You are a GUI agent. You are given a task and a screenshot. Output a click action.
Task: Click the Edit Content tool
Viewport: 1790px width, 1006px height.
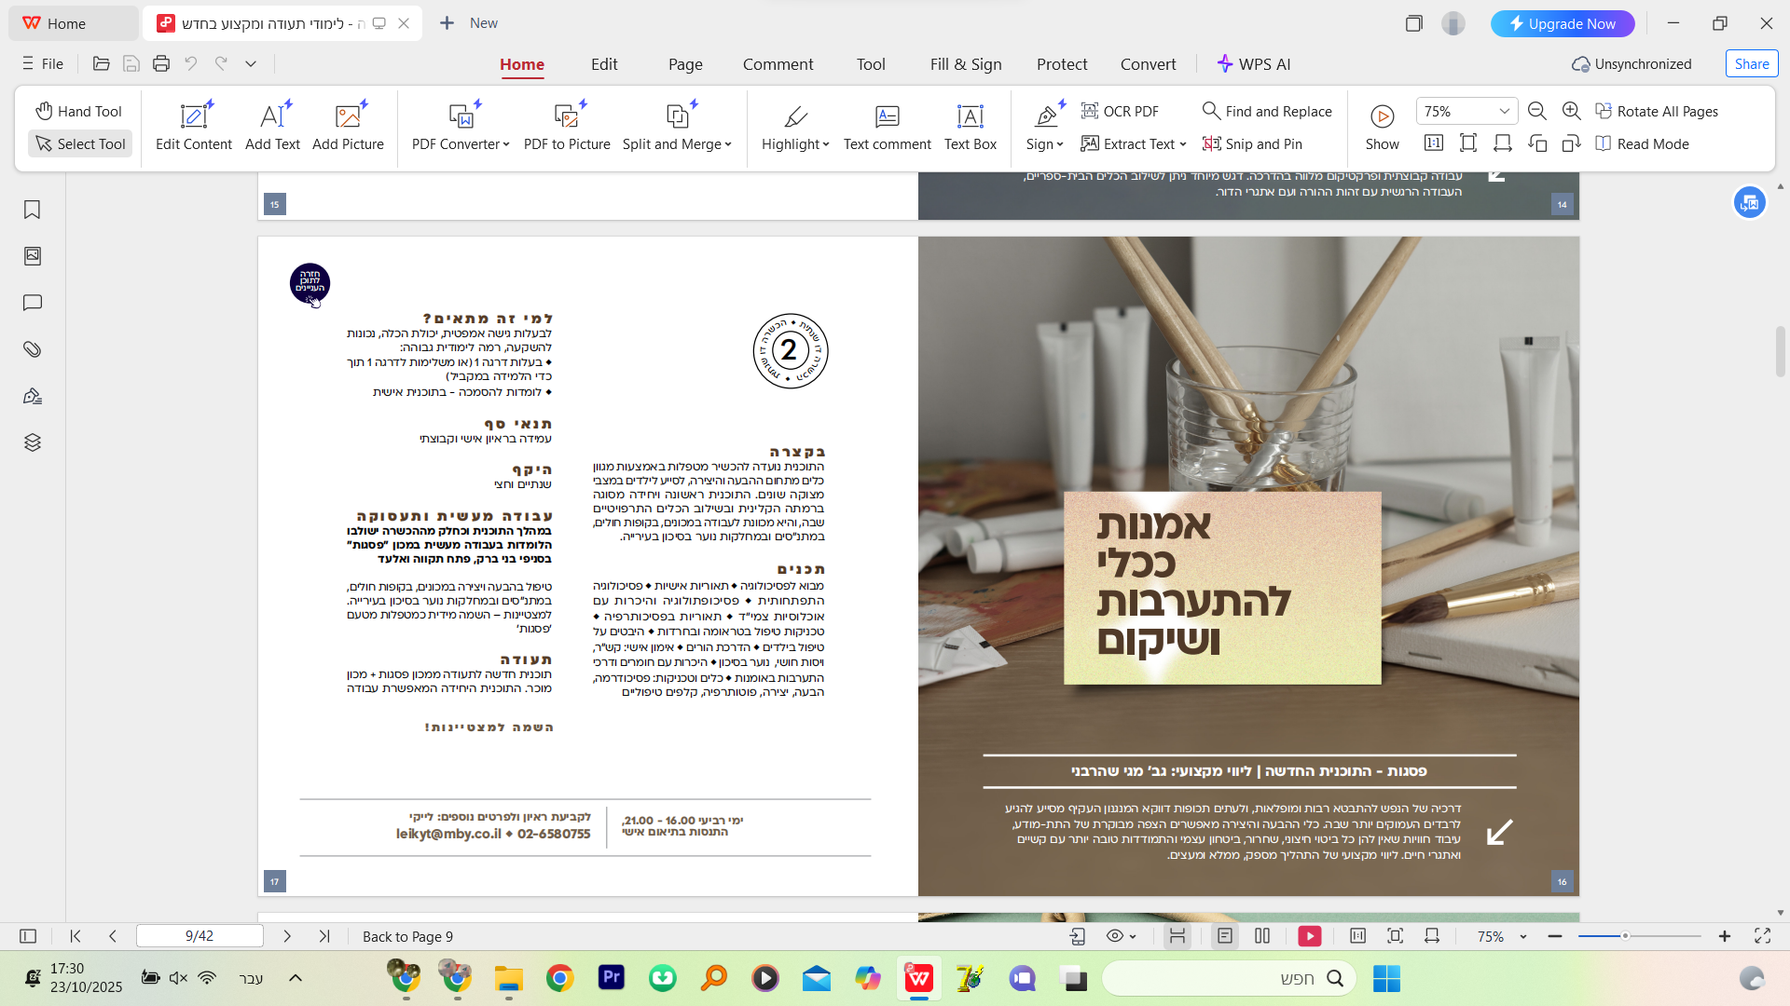[x=194, y=127]
